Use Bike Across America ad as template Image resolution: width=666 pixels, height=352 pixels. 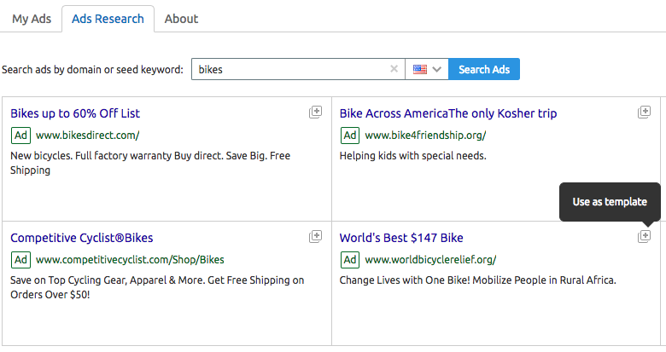click(x=644, y=112)
